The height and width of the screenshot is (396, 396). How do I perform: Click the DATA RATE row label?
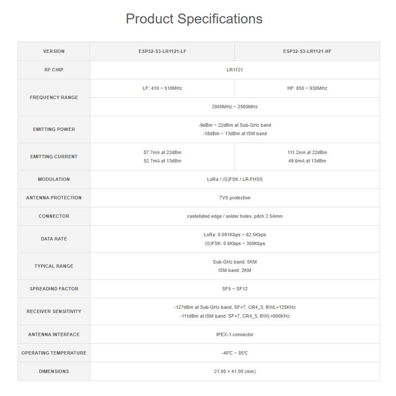[x=54, y=239]
